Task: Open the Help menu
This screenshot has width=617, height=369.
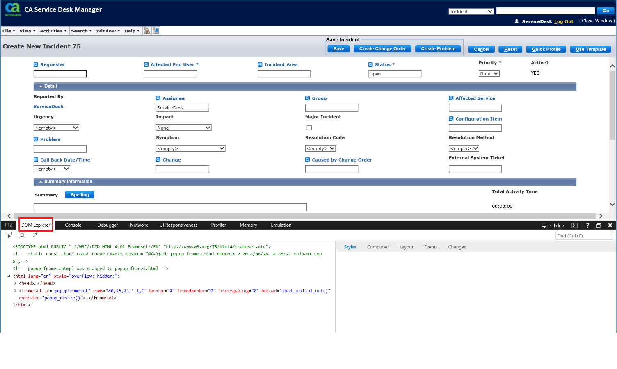Action: pyautogui.click(x=132, y=31)
